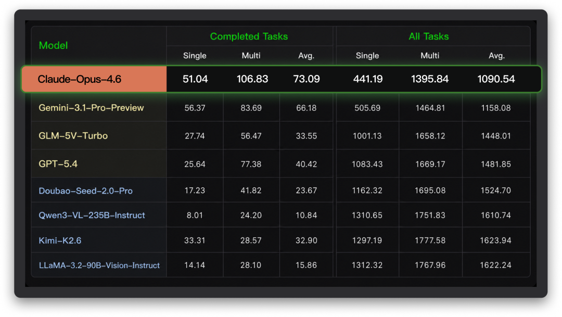The image size is (562, 317).
Task: Click the value 1312.32 in LLaMA row
Action: (x=367, y=265)
